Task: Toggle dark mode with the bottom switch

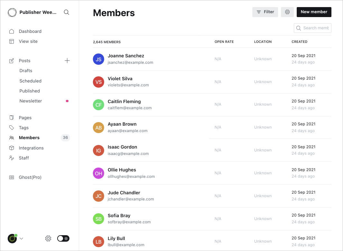Action: pos(63,238)
